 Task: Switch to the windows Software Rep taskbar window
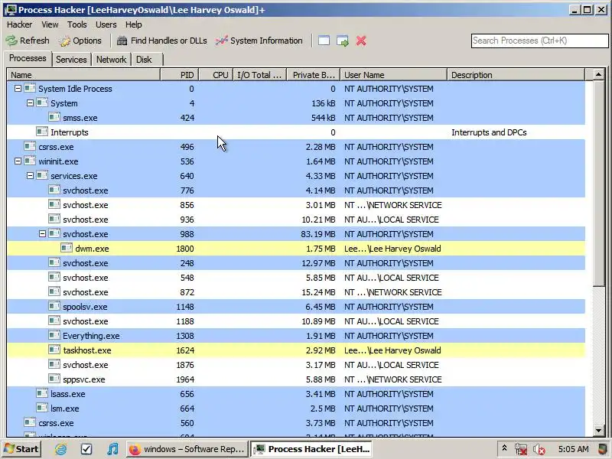pos(187,449)
